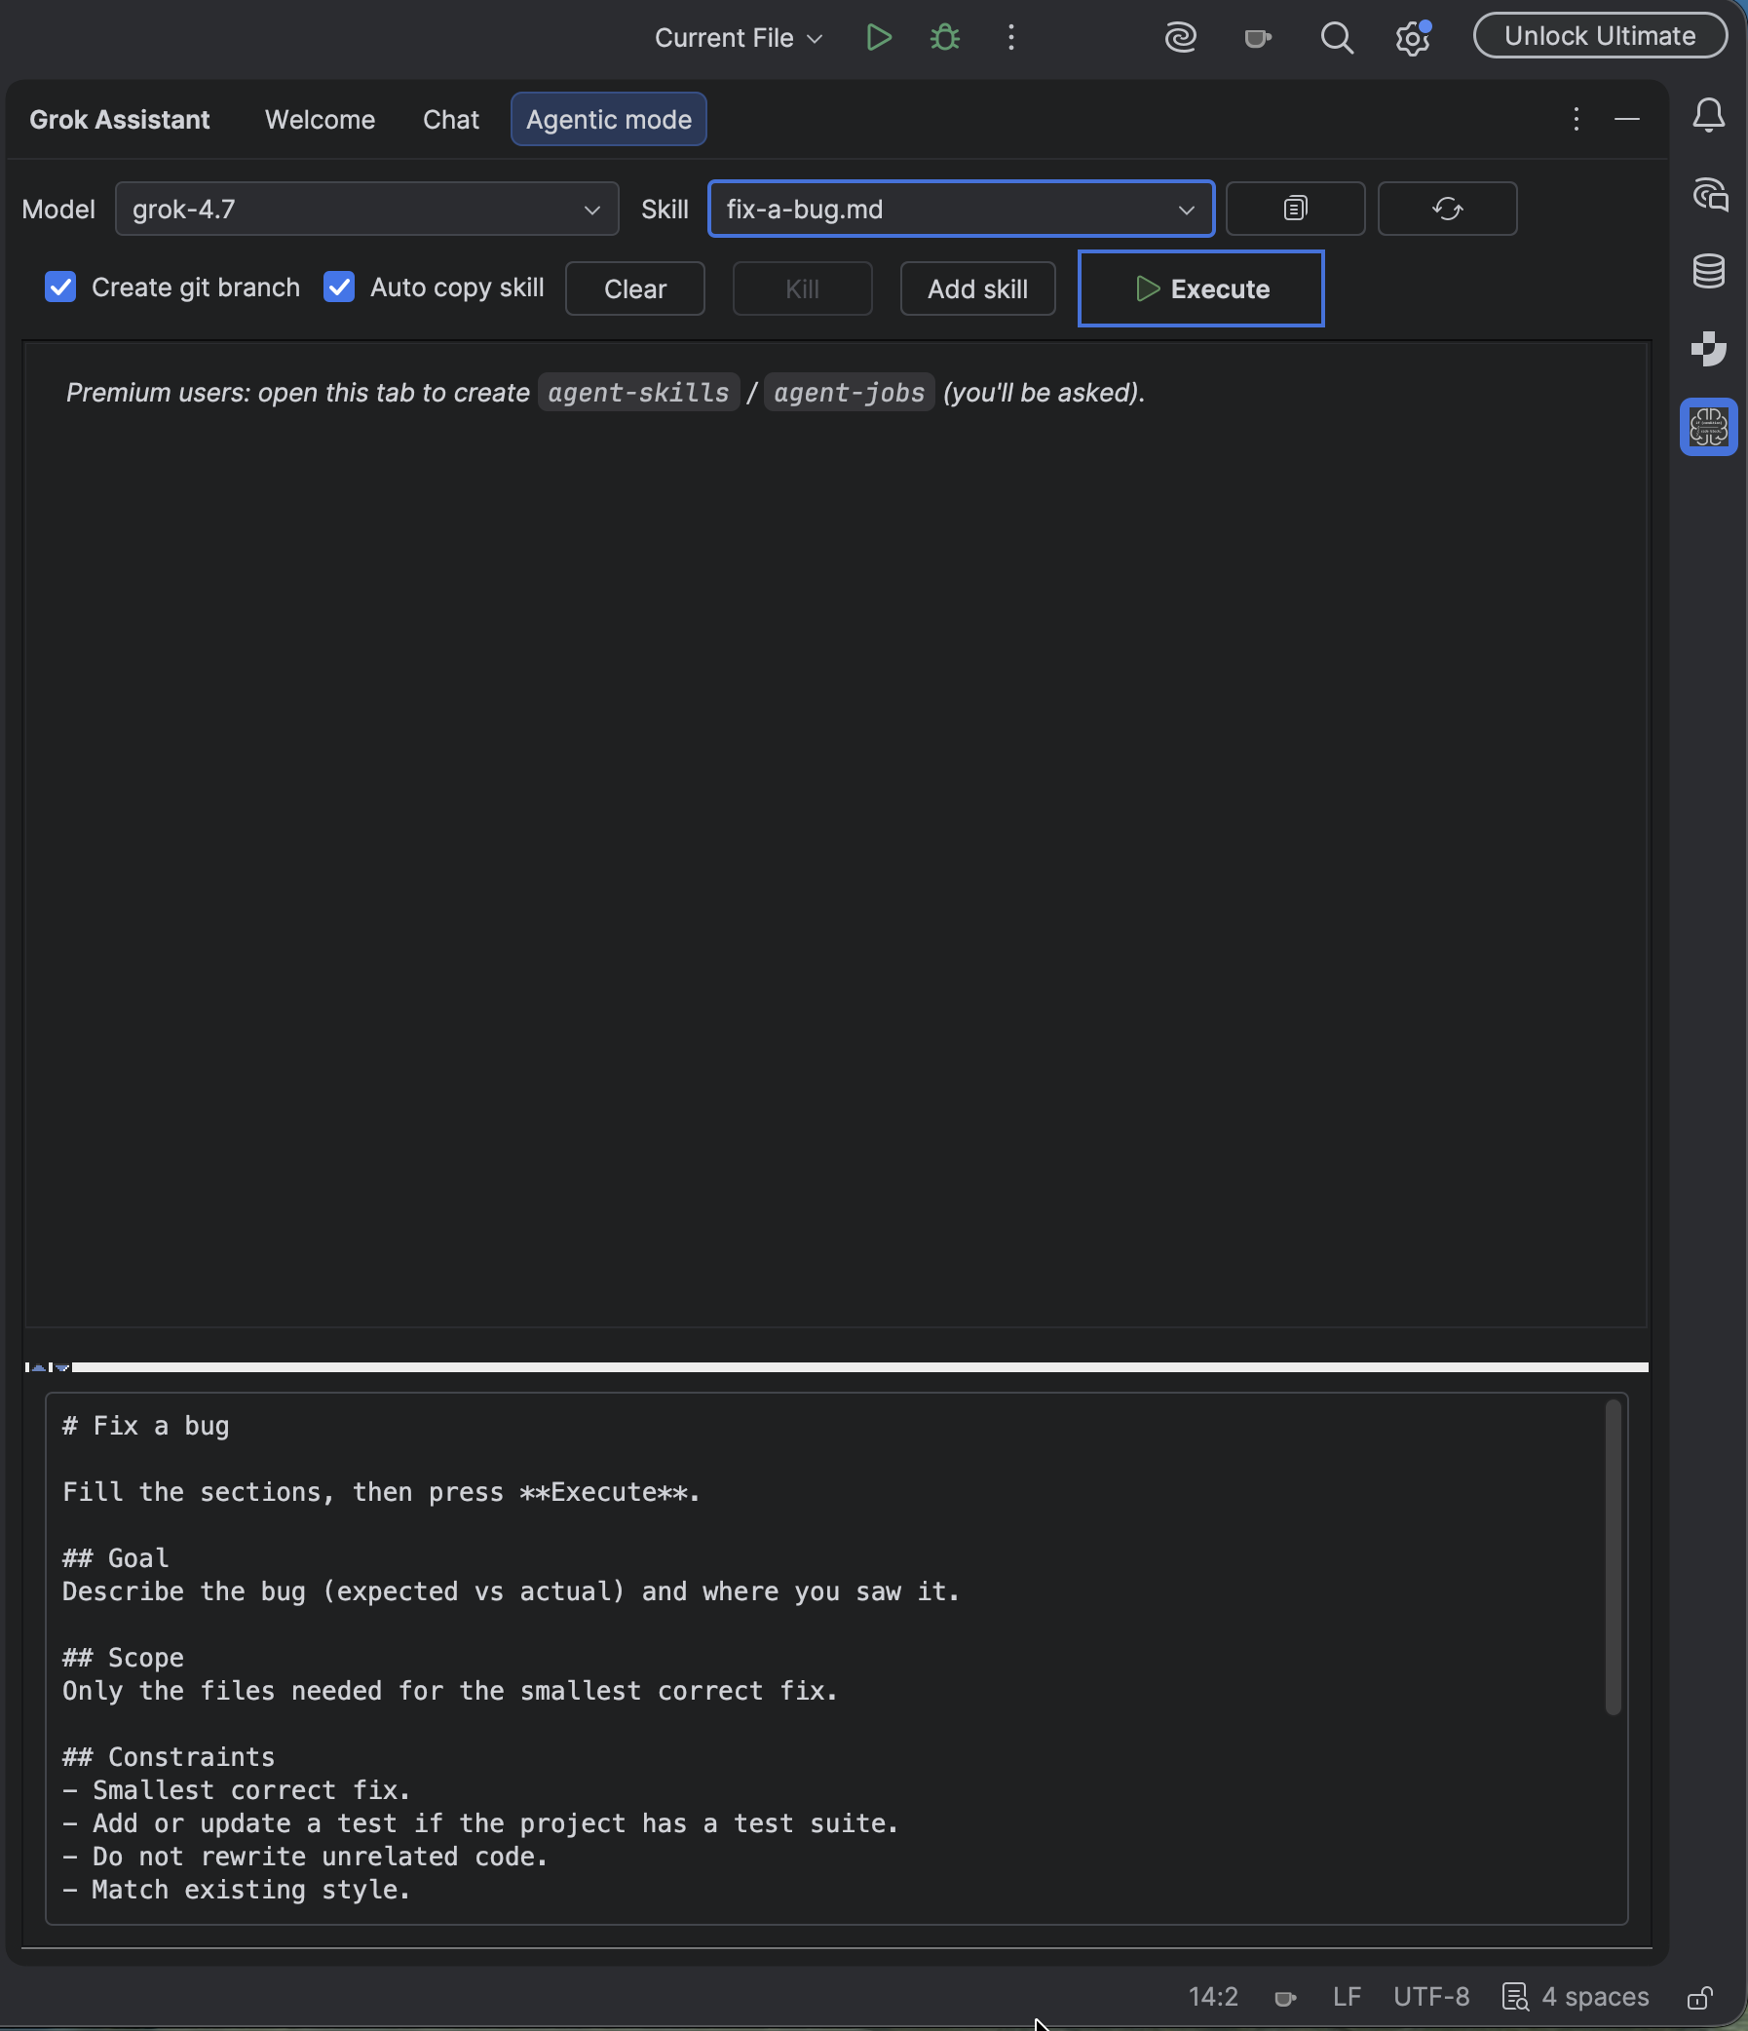Toggle read-only lock icon in status bar

1700,1997
